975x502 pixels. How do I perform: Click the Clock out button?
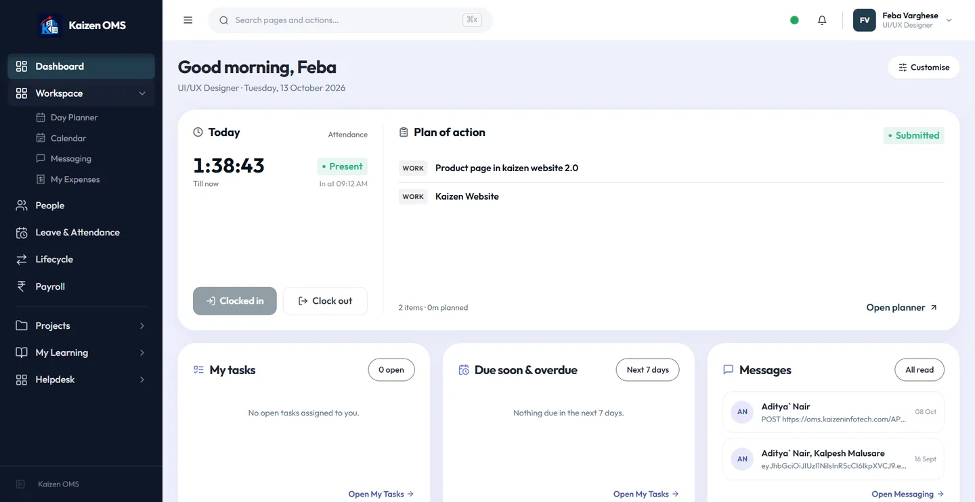(x=325, y=301)
